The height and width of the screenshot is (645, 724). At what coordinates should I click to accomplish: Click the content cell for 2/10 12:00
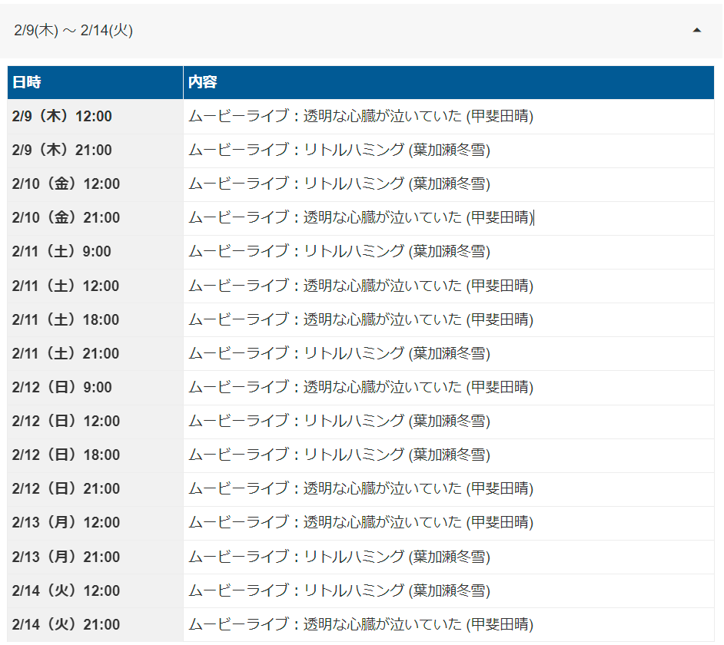click(x=449, y=184)
